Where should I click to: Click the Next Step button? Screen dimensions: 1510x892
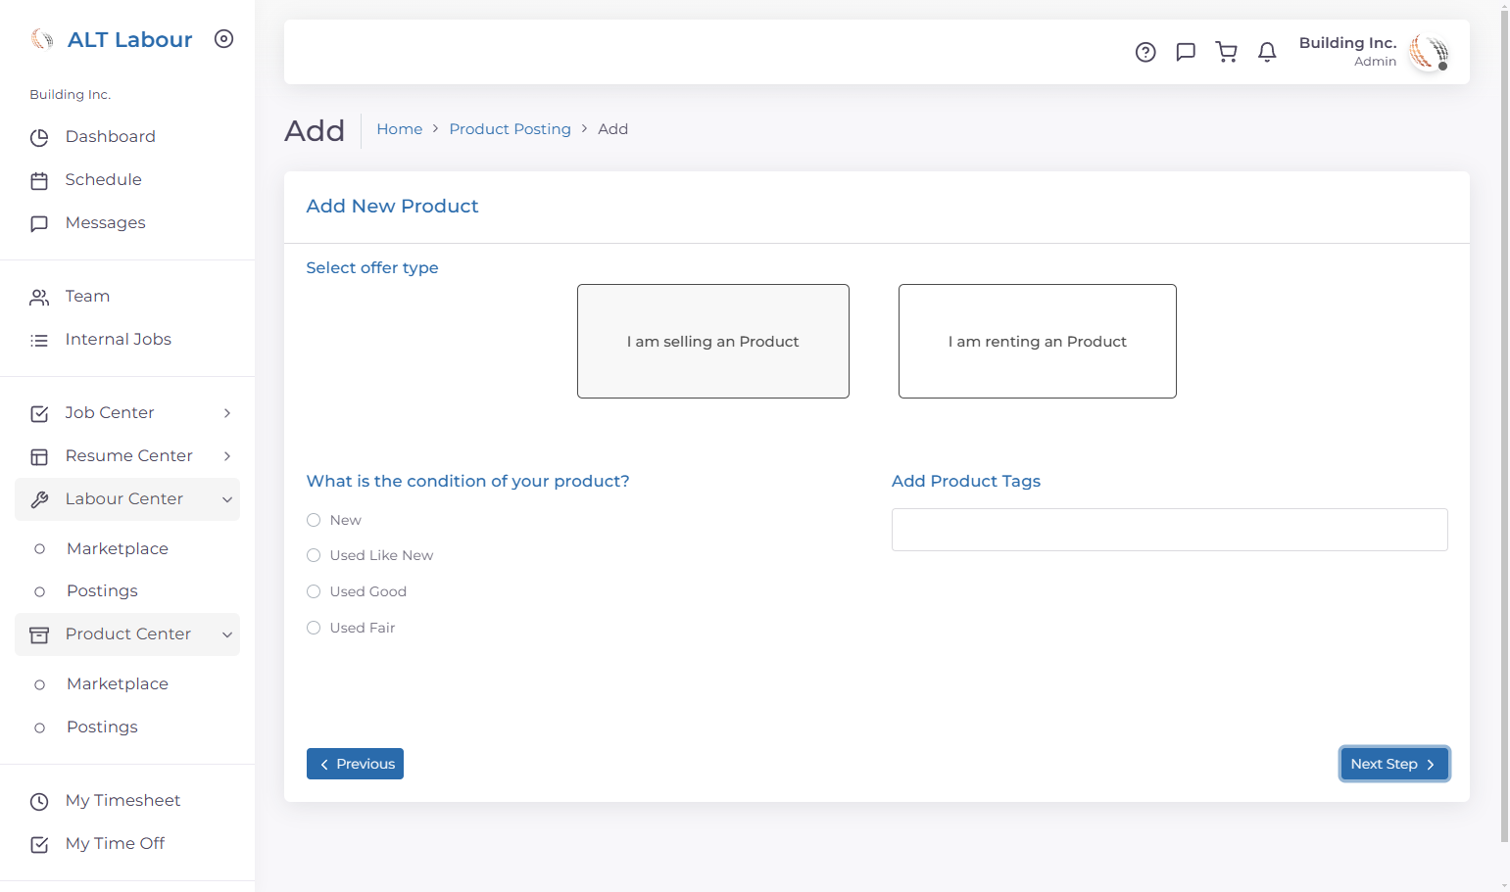tap(1394, 764)
